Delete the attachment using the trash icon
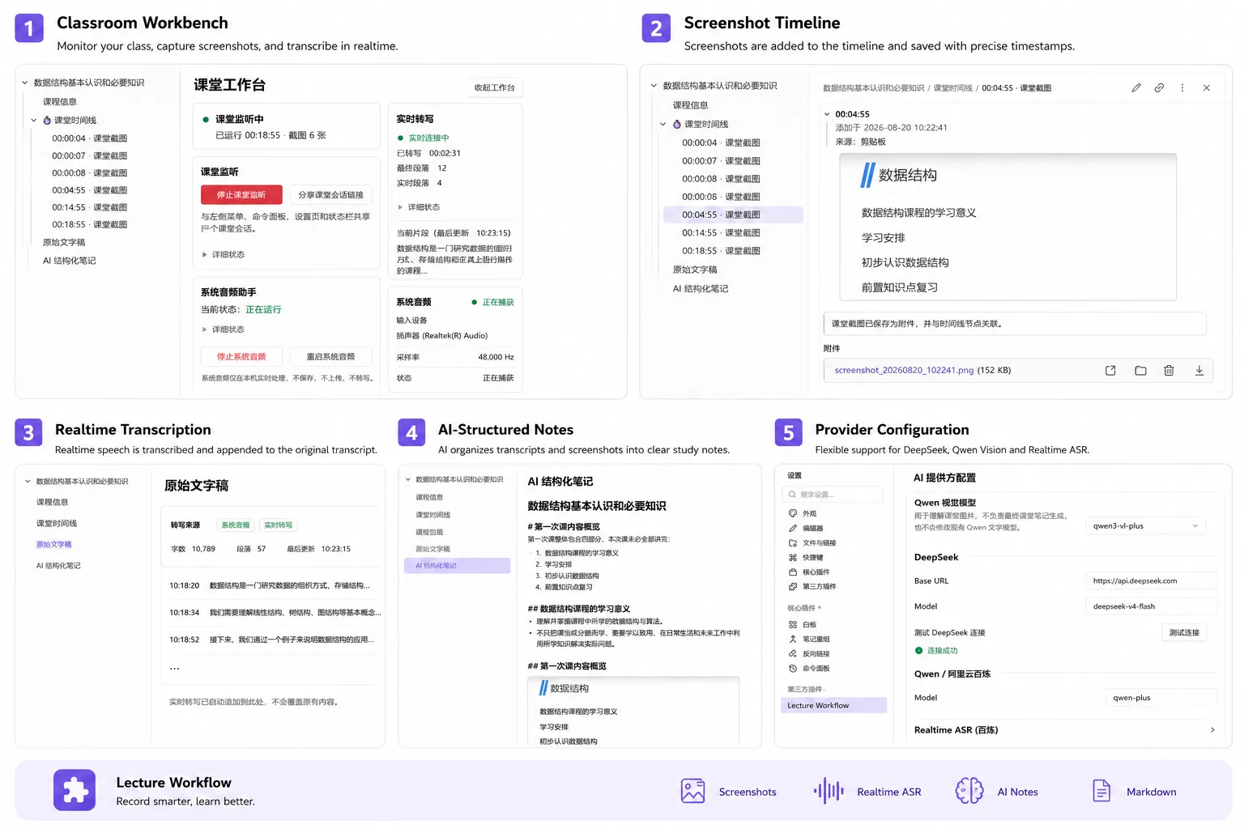Screen dimensions: 1244x829 tap(1169, 370)
